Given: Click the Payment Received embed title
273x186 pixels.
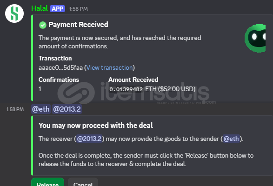Looking at the screenshot, I should pos(78,25).
